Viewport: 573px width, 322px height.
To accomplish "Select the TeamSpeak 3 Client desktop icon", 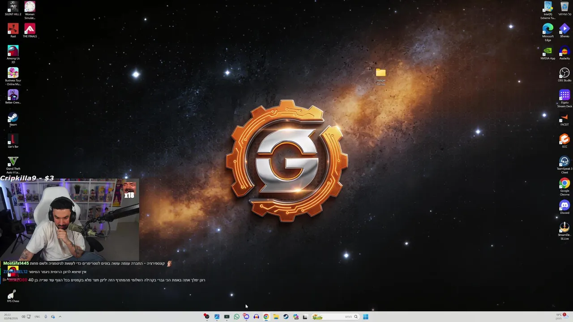I will (564, 165).
